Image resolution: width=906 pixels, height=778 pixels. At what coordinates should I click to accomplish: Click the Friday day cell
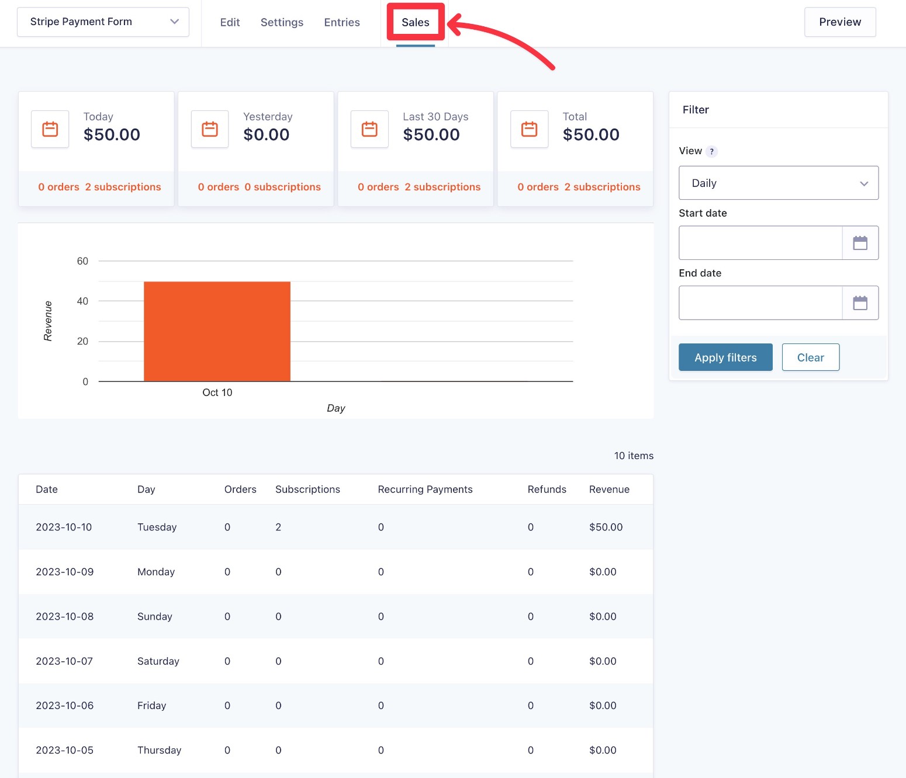coord(152,706)
